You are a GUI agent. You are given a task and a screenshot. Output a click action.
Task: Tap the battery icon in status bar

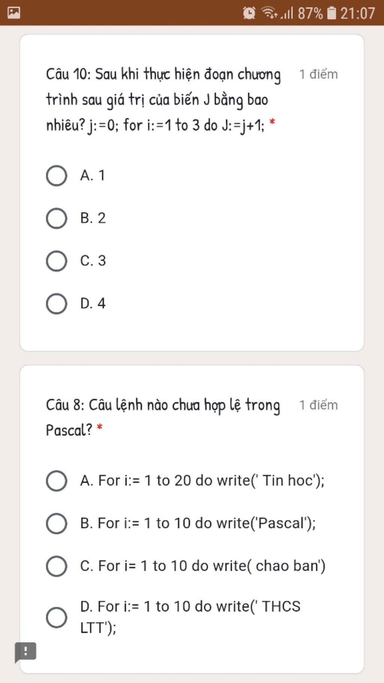tap(332, 13)
